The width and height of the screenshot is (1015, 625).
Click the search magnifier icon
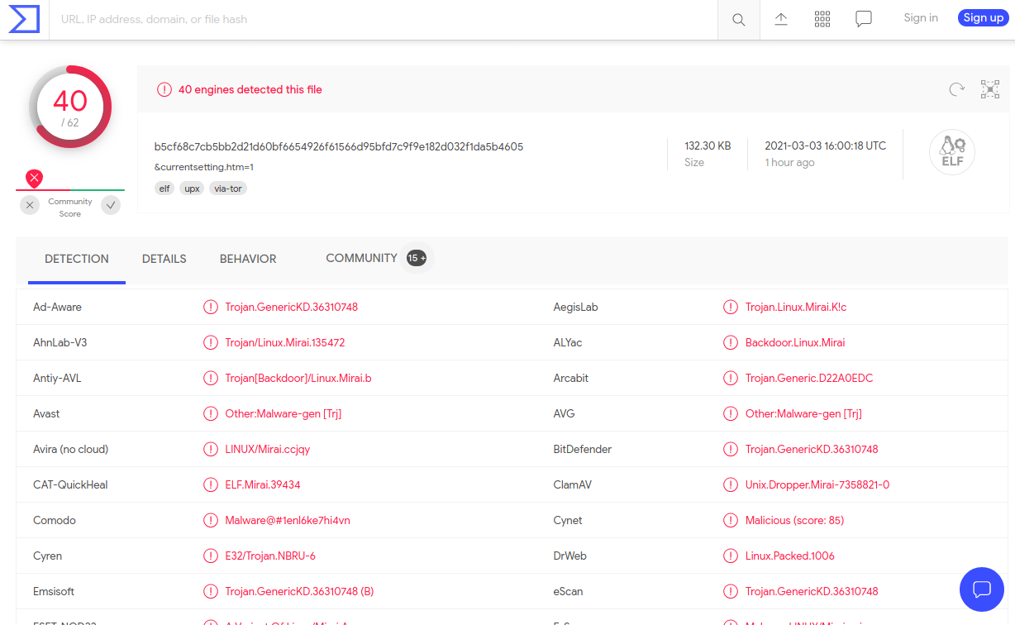tap(738, 20)
